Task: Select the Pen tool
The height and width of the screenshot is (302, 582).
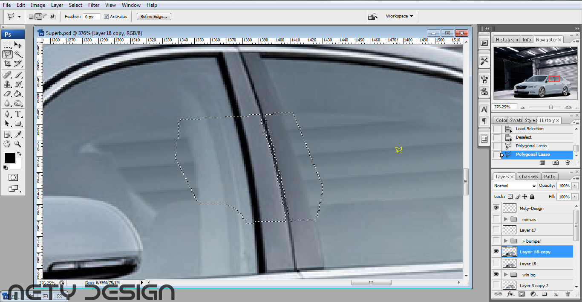Action: [x=7, y=114]
